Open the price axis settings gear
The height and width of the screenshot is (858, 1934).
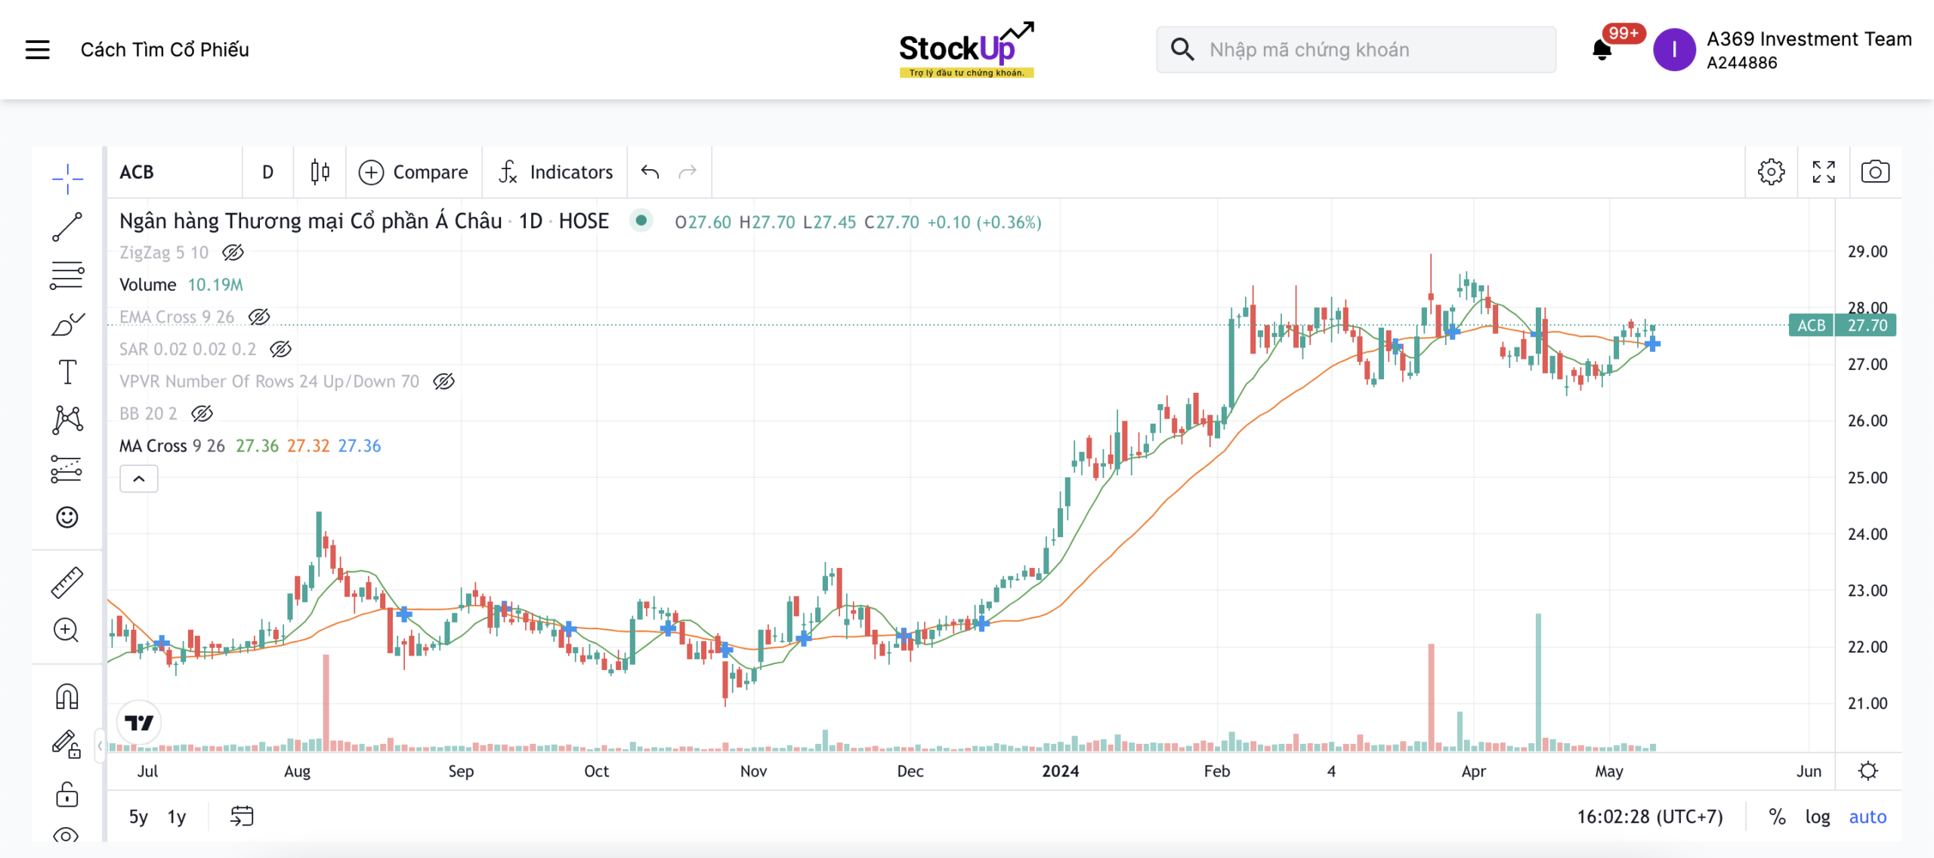pos(1868,771)
